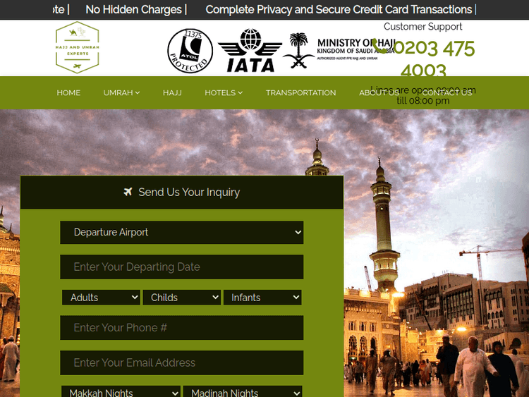The width and height of the screenshot is (529, 397).
Task: Click the ATOL Protected badge
Action: 190,50
